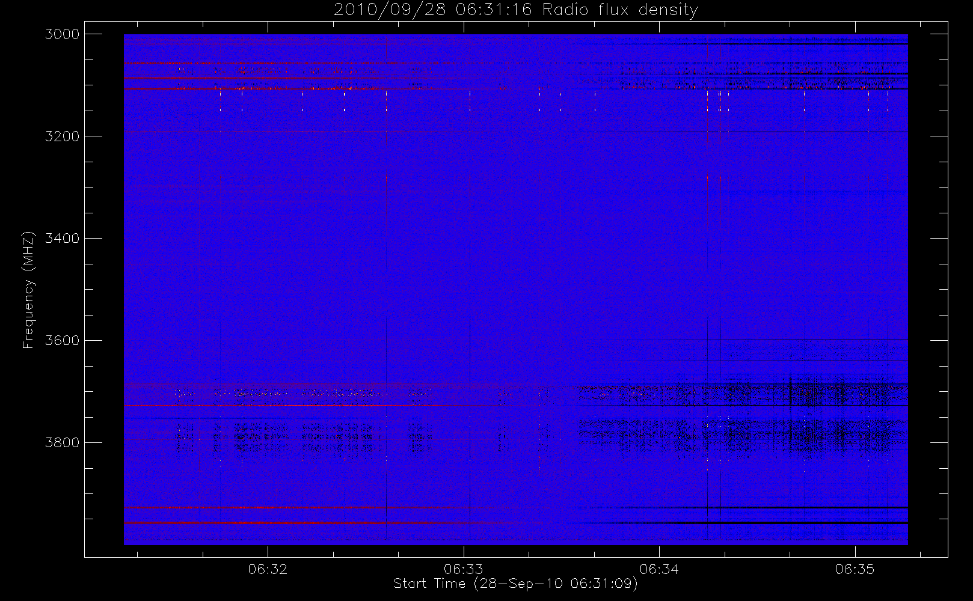Screen dimensions: 973x601
Task: Click the Start Time axis label
Action: point(515,584)
